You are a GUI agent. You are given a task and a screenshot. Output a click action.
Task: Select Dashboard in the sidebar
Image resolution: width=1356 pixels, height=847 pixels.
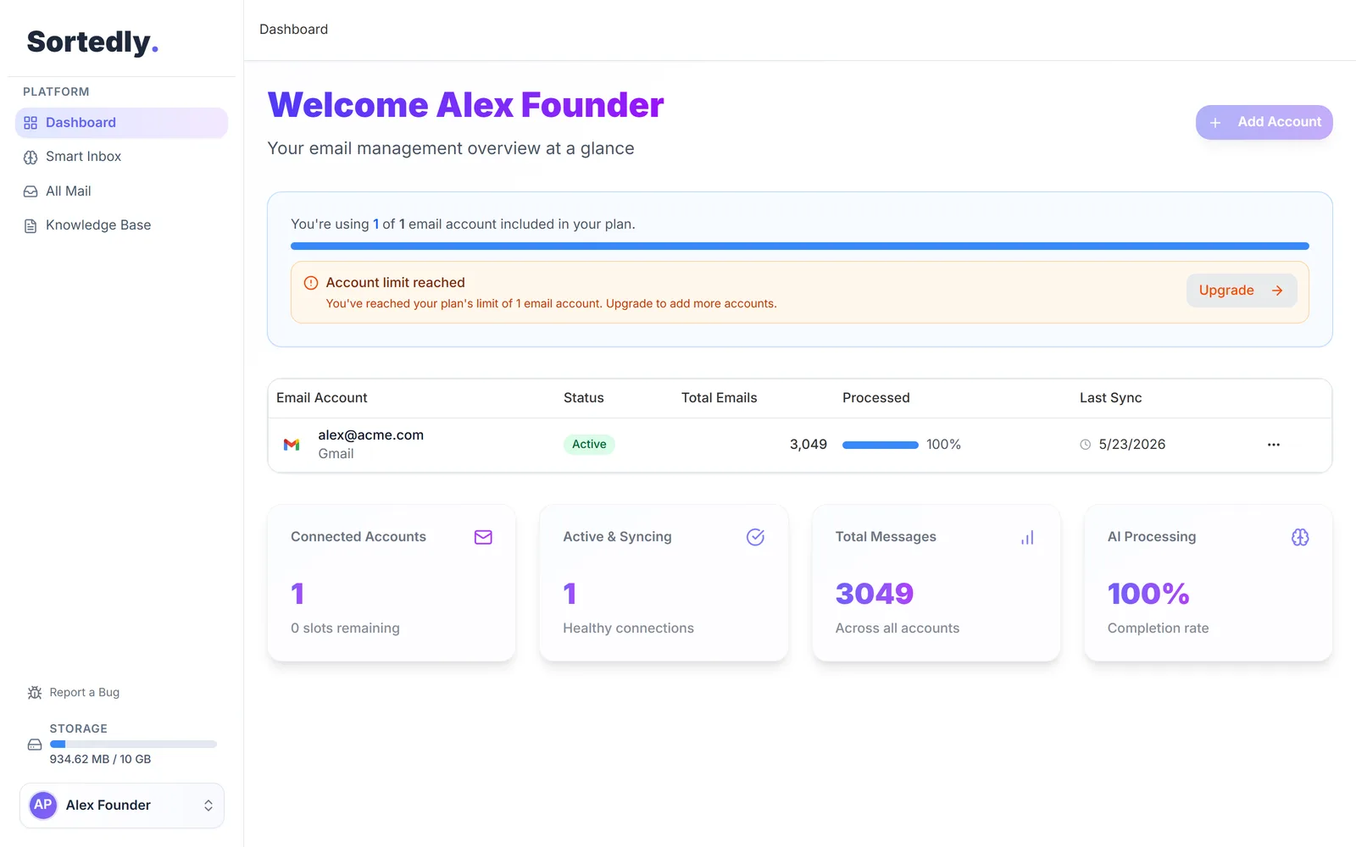point(121,123)
